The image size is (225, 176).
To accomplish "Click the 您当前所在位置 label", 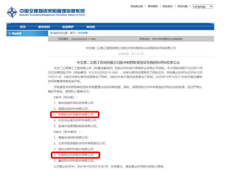I will pos(59,33).
